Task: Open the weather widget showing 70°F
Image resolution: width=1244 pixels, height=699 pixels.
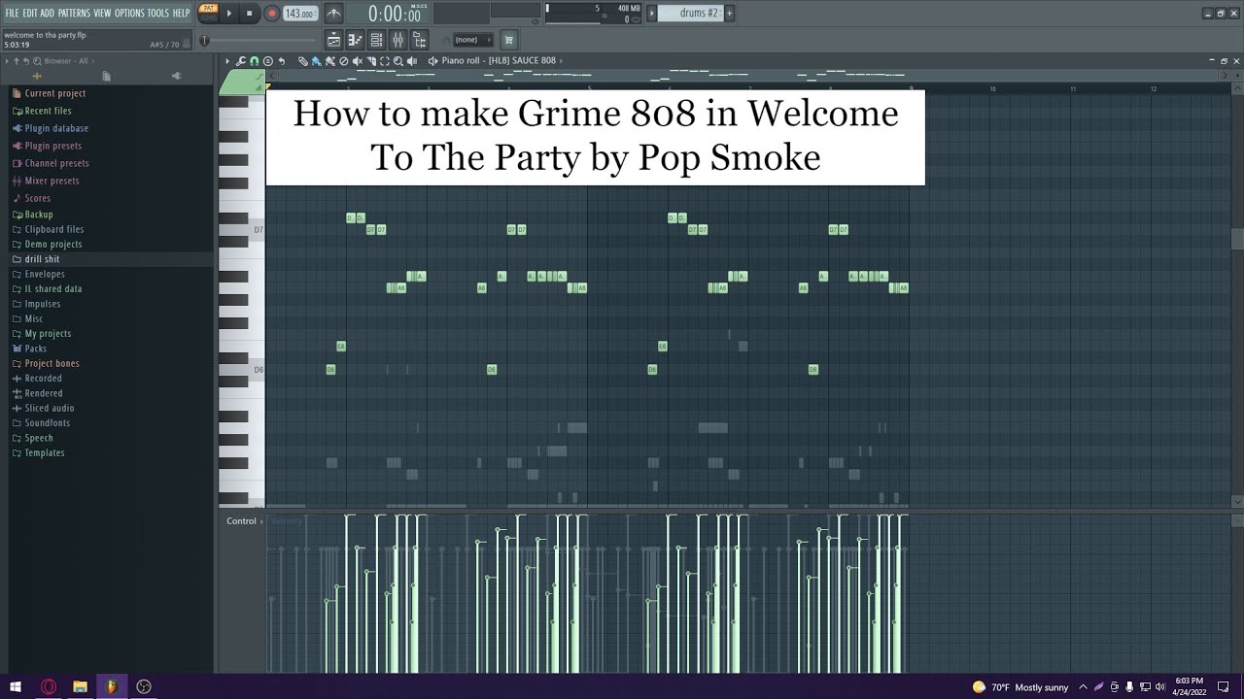Action: (x=1019, y=687)
